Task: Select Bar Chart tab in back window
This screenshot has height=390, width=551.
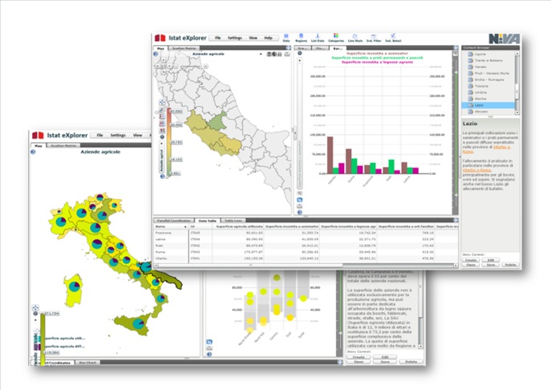Action: [87, 362]
